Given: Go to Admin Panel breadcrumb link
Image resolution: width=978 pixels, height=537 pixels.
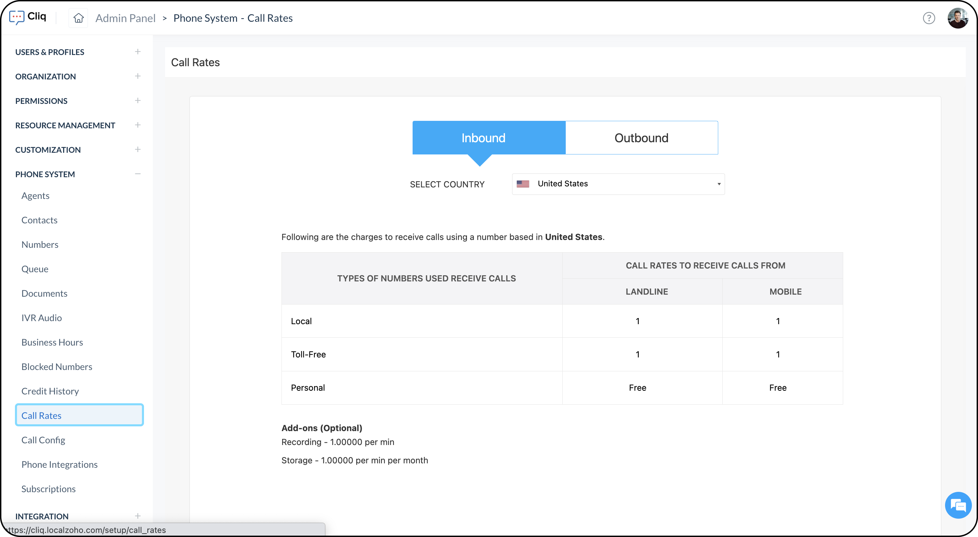Looking at the screenshot, I should 125,18.
